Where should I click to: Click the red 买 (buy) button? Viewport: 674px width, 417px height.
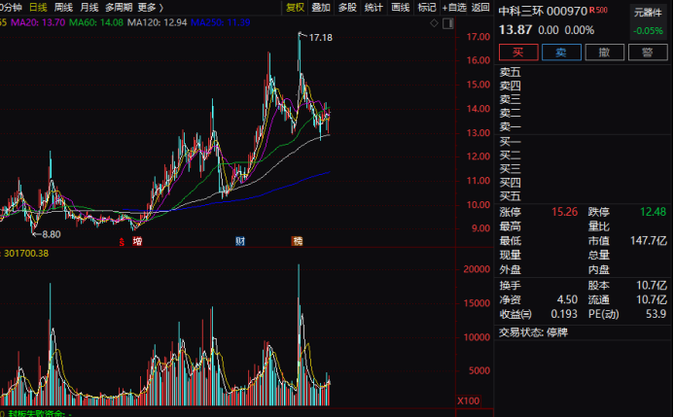pos(518,52)
